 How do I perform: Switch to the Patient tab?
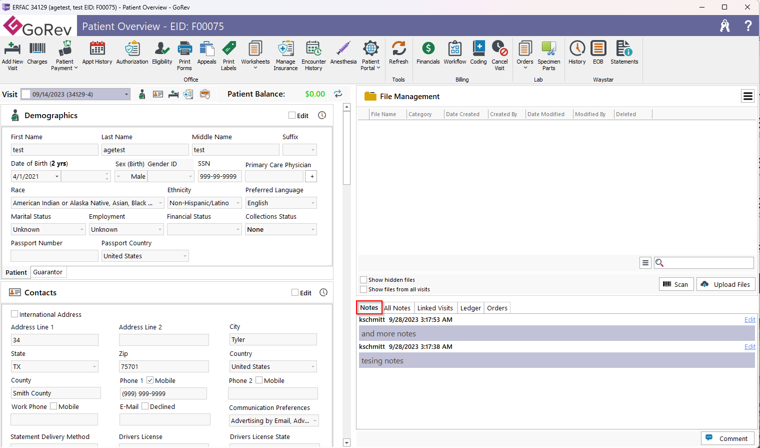pos(16,272)
